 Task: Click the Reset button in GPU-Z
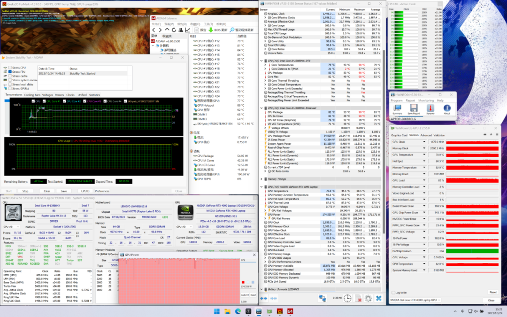pyautogui.click(x=492, y=292)
